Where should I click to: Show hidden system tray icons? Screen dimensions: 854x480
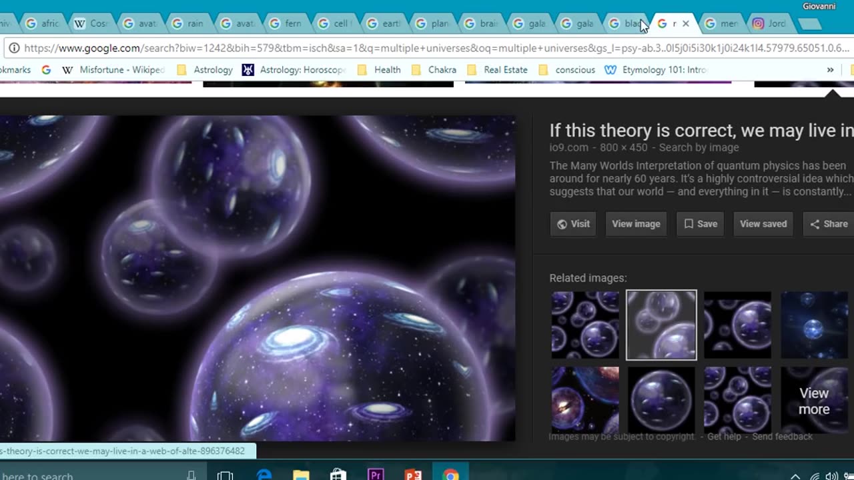pyautogui.click(x=795, y=476)
